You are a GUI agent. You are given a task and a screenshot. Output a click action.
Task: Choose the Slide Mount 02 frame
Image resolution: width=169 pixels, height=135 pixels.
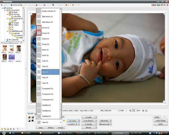pyautogui.click(x=48, y=22)
